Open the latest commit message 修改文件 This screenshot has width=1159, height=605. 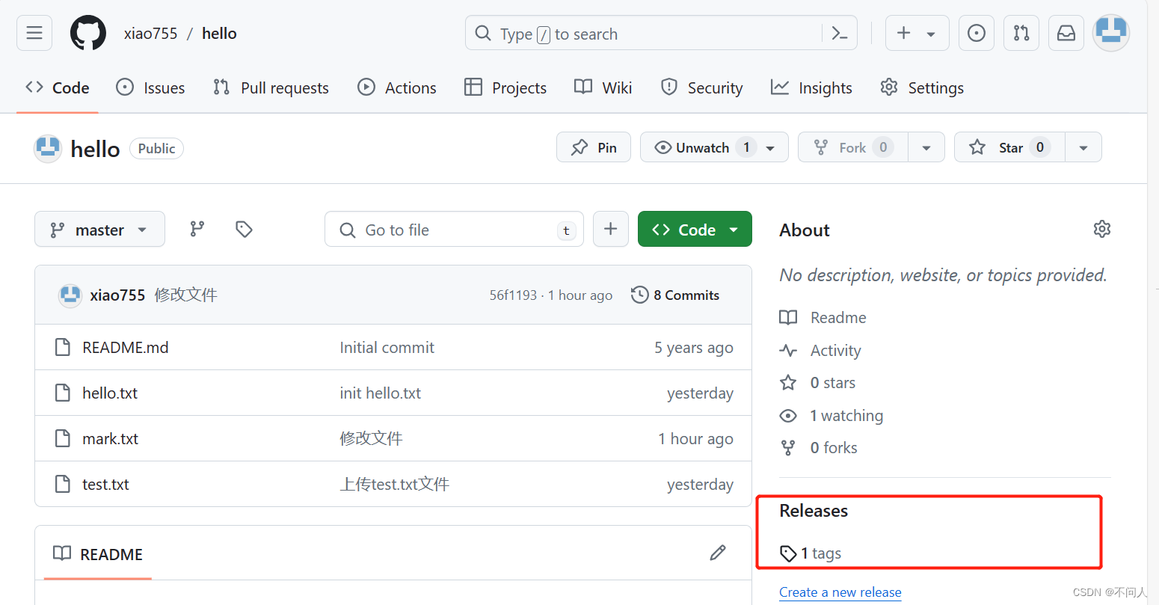[x=186, y=295]
